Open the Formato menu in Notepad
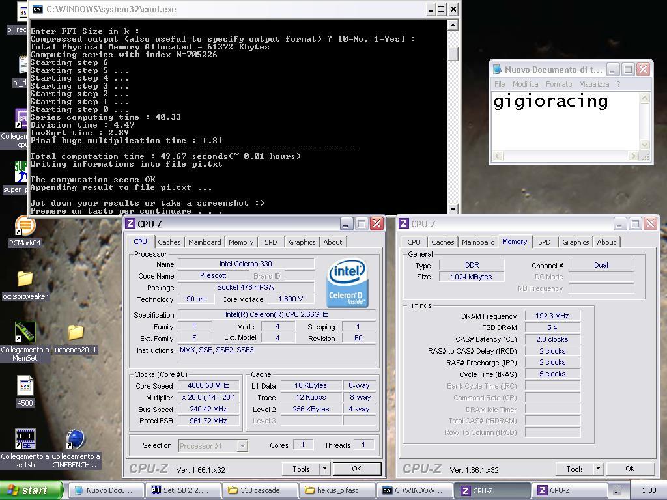The image size is (667, 500). point(559,84)
